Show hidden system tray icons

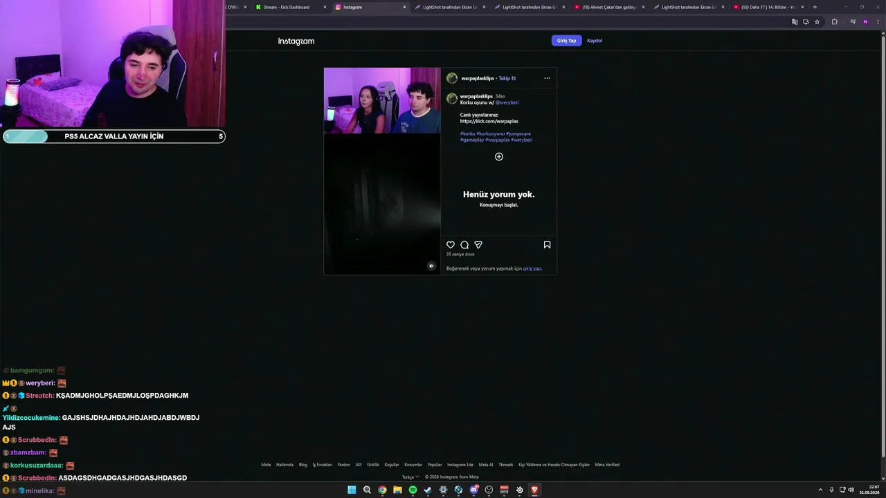820,490
